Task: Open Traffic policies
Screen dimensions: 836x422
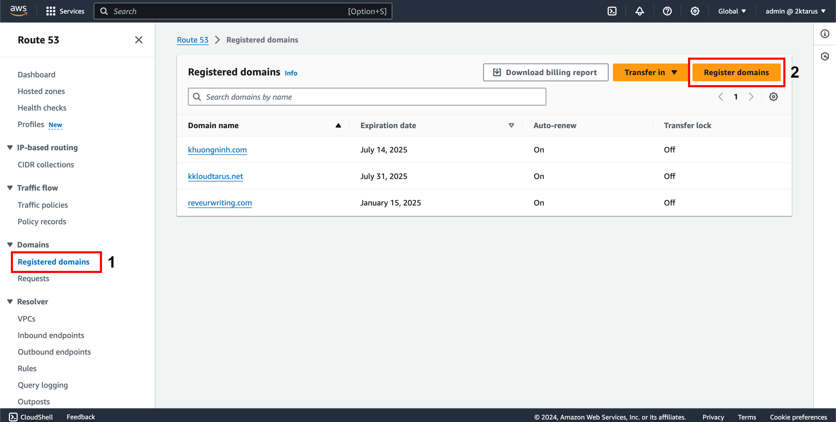Action: 43,205
